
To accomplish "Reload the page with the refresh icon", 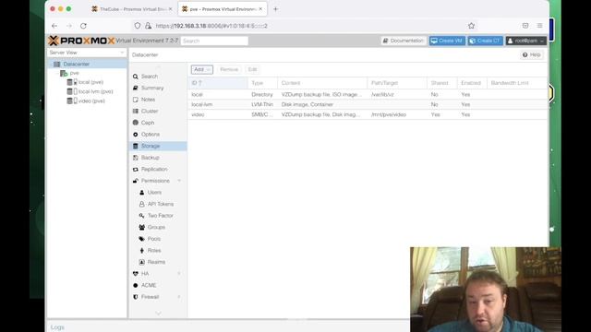I will pyautogui.click(x=83, y=26).
